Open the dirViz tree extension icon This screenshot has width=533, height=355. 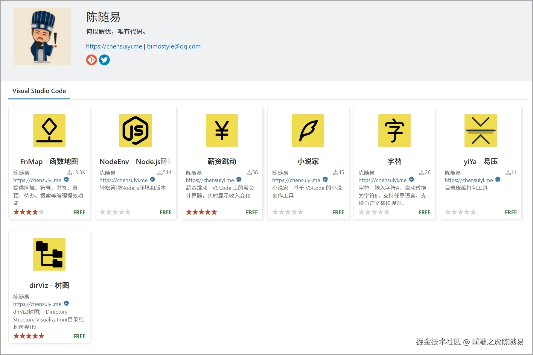49,254
